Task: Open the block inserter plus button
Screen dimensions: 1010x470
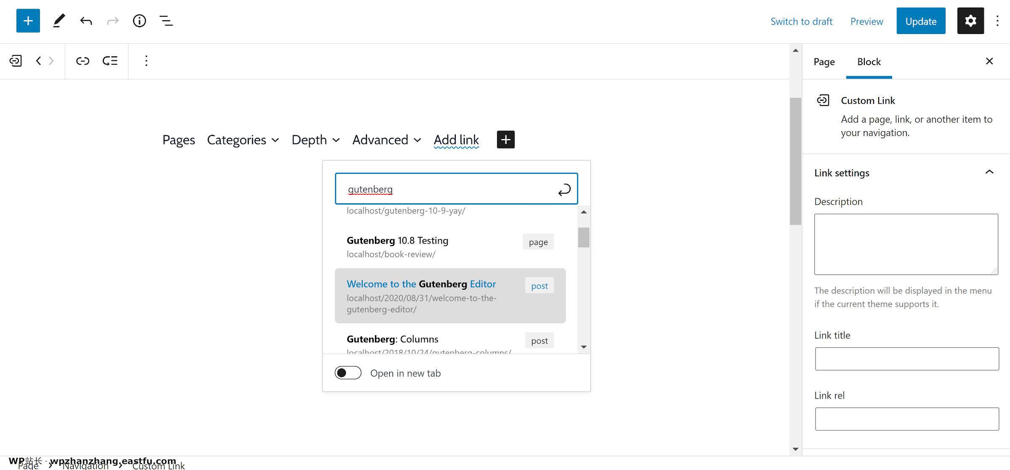Action: tap(28, 21)
